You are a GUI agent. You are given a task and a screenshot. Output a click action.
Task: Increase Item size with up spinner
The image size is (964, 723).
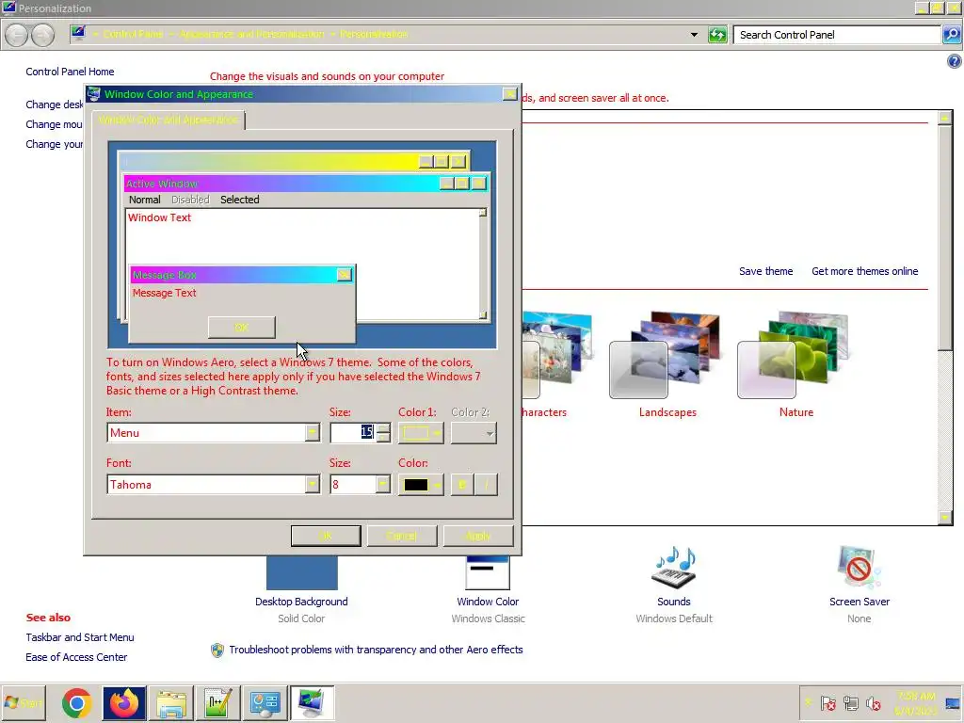(x=383, y=428)
